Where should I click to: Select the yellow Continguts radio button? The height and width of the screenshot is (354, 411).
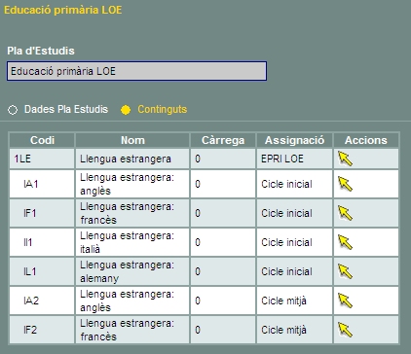126,110
